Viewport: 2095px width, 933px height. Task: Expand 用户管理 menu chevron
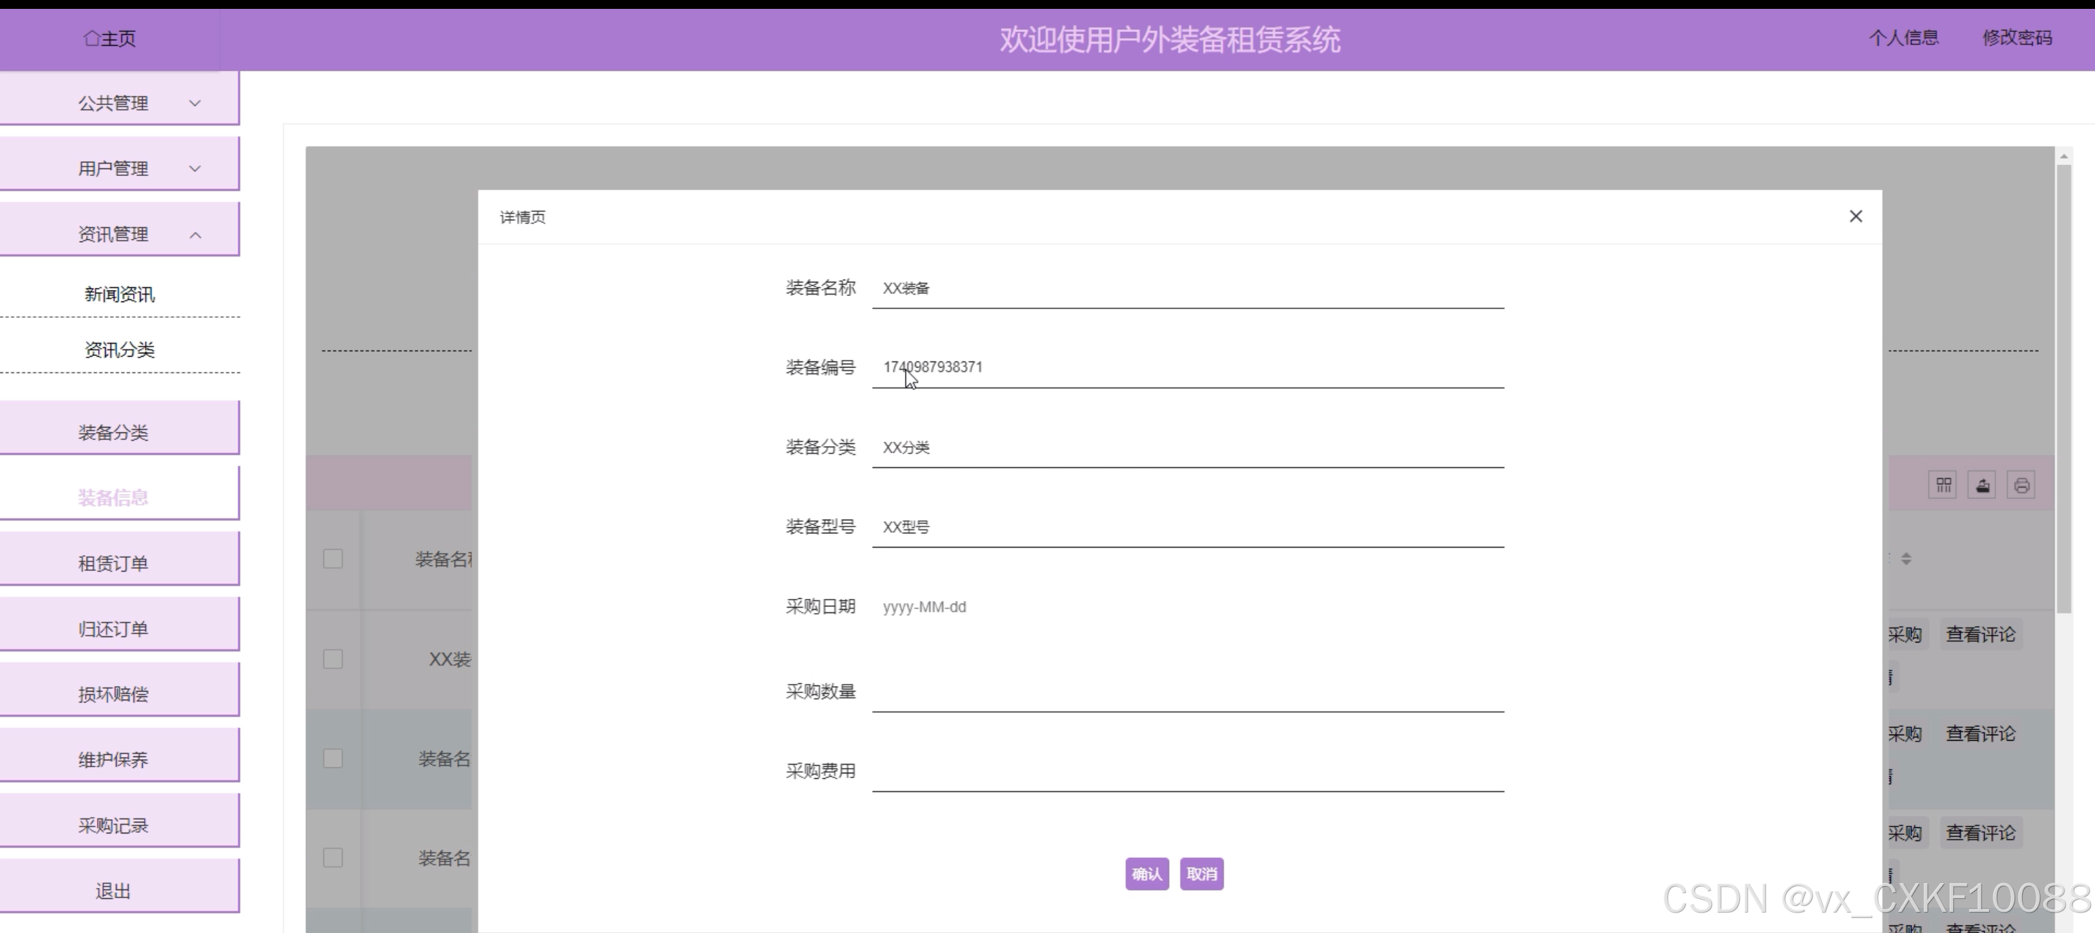[195, 168]
